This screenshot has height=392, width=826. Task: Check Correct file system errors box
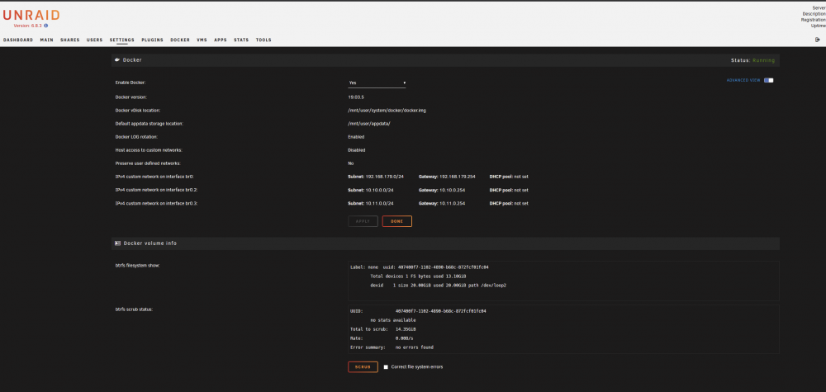[386, 366]
